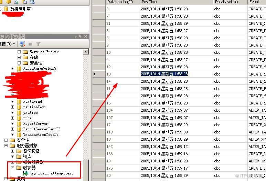This screenshot has width=266, height=181.
Task: Select the 数据库引擎 tree label
Action: [x=20, y=9]
